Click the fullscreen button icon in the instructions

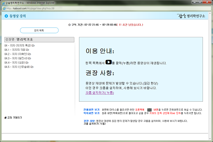(149, 110)
